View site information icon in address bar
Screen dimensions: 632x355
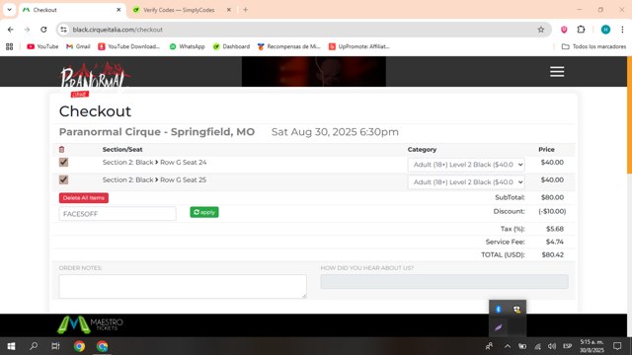point(63,30)
